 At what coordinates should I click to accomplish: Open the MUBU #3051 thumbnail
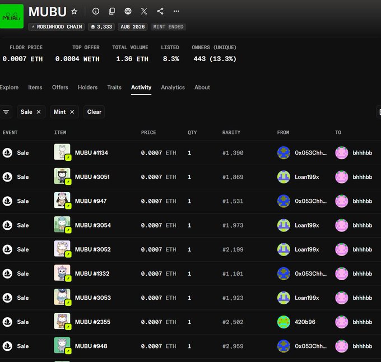coord(62,177)
